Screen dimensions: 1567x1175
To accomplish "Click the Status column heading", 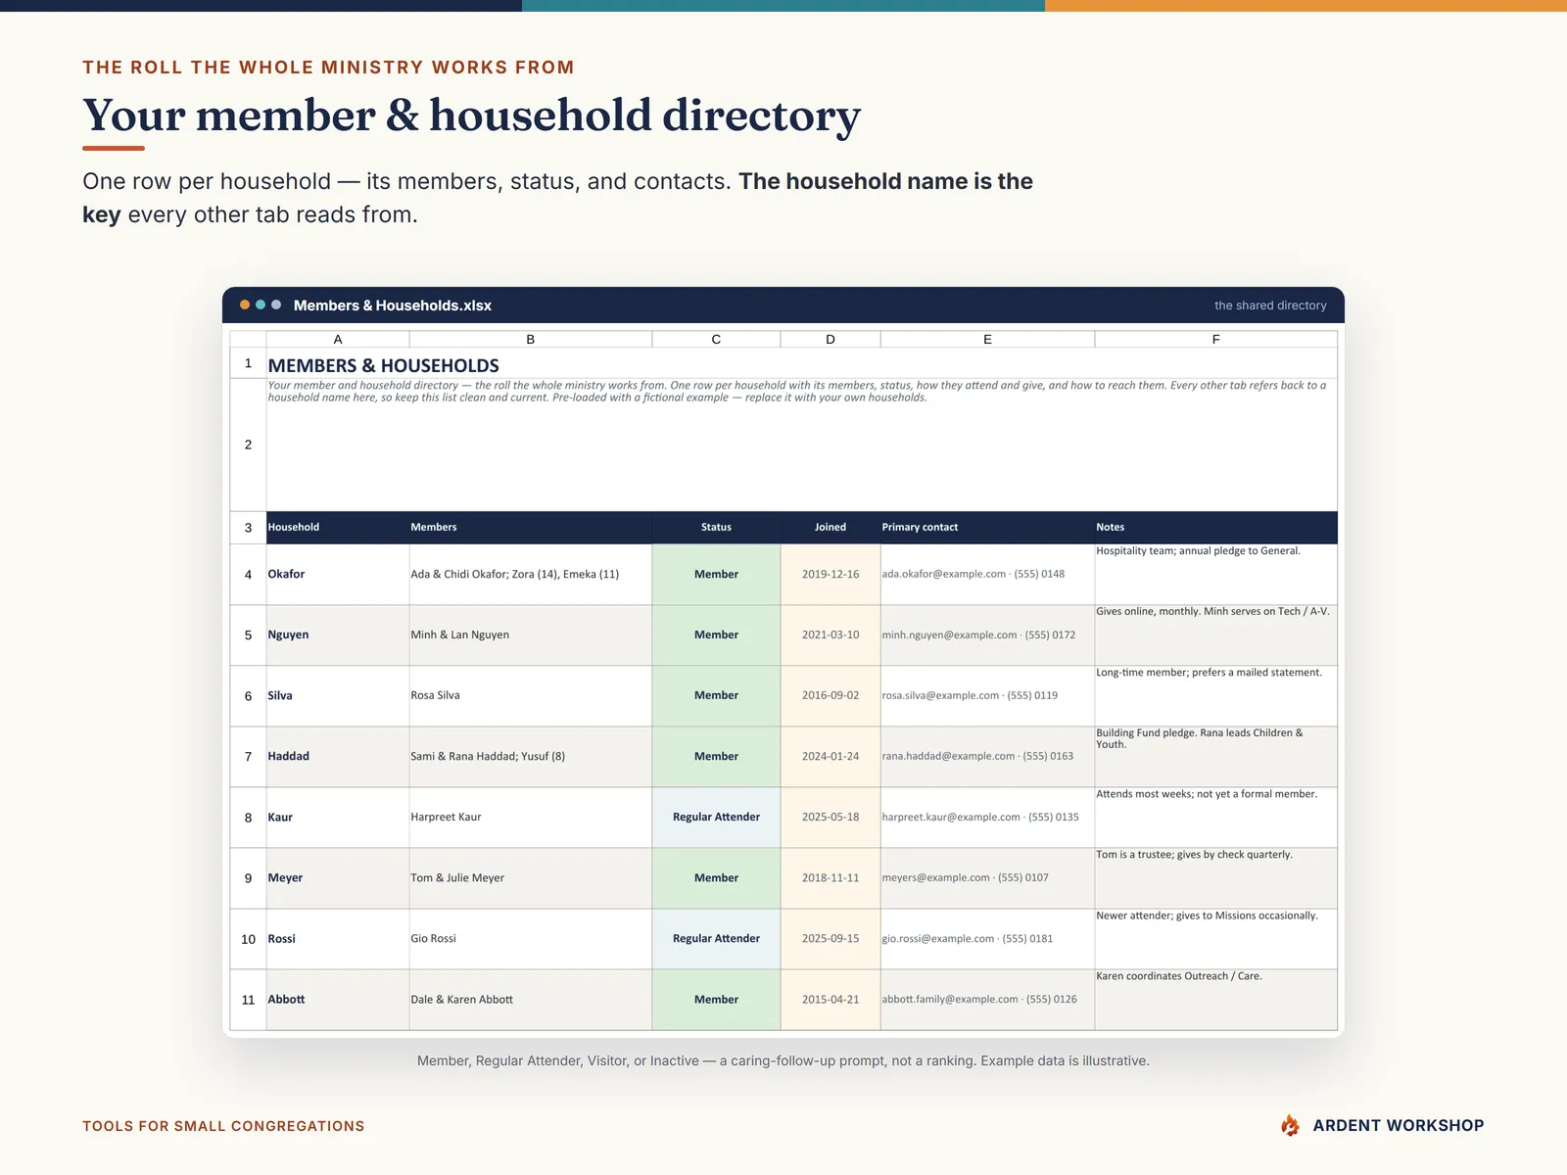I will [716, 527].
